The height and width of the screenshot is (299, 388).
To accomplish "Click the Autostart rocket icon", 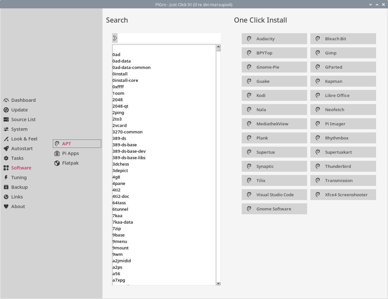I will [6, 149].
